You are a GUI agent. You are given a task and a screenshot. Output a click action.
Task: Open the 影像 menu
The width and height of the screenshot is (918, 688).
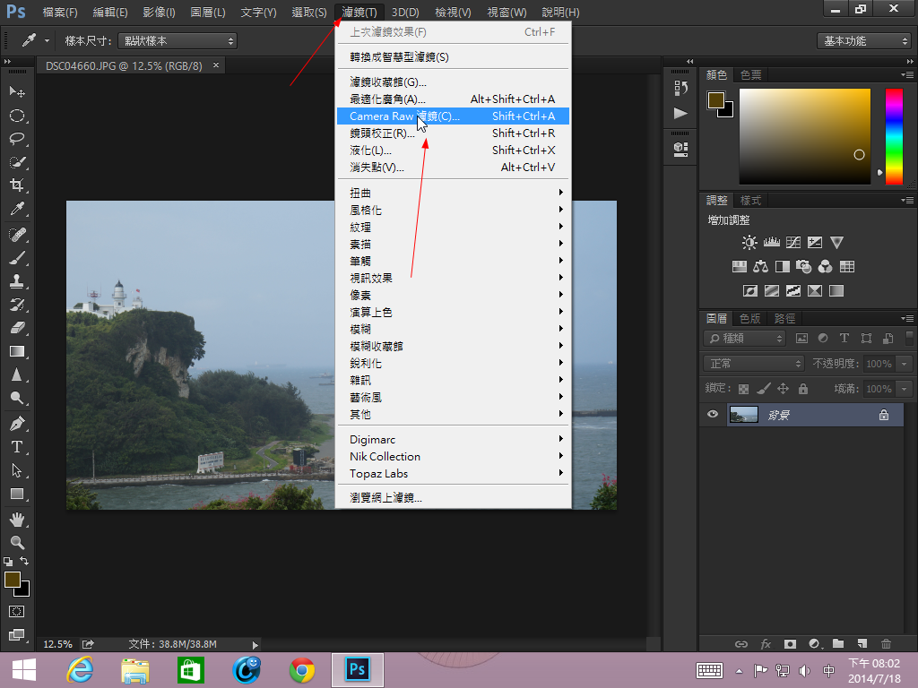(159, 13)
